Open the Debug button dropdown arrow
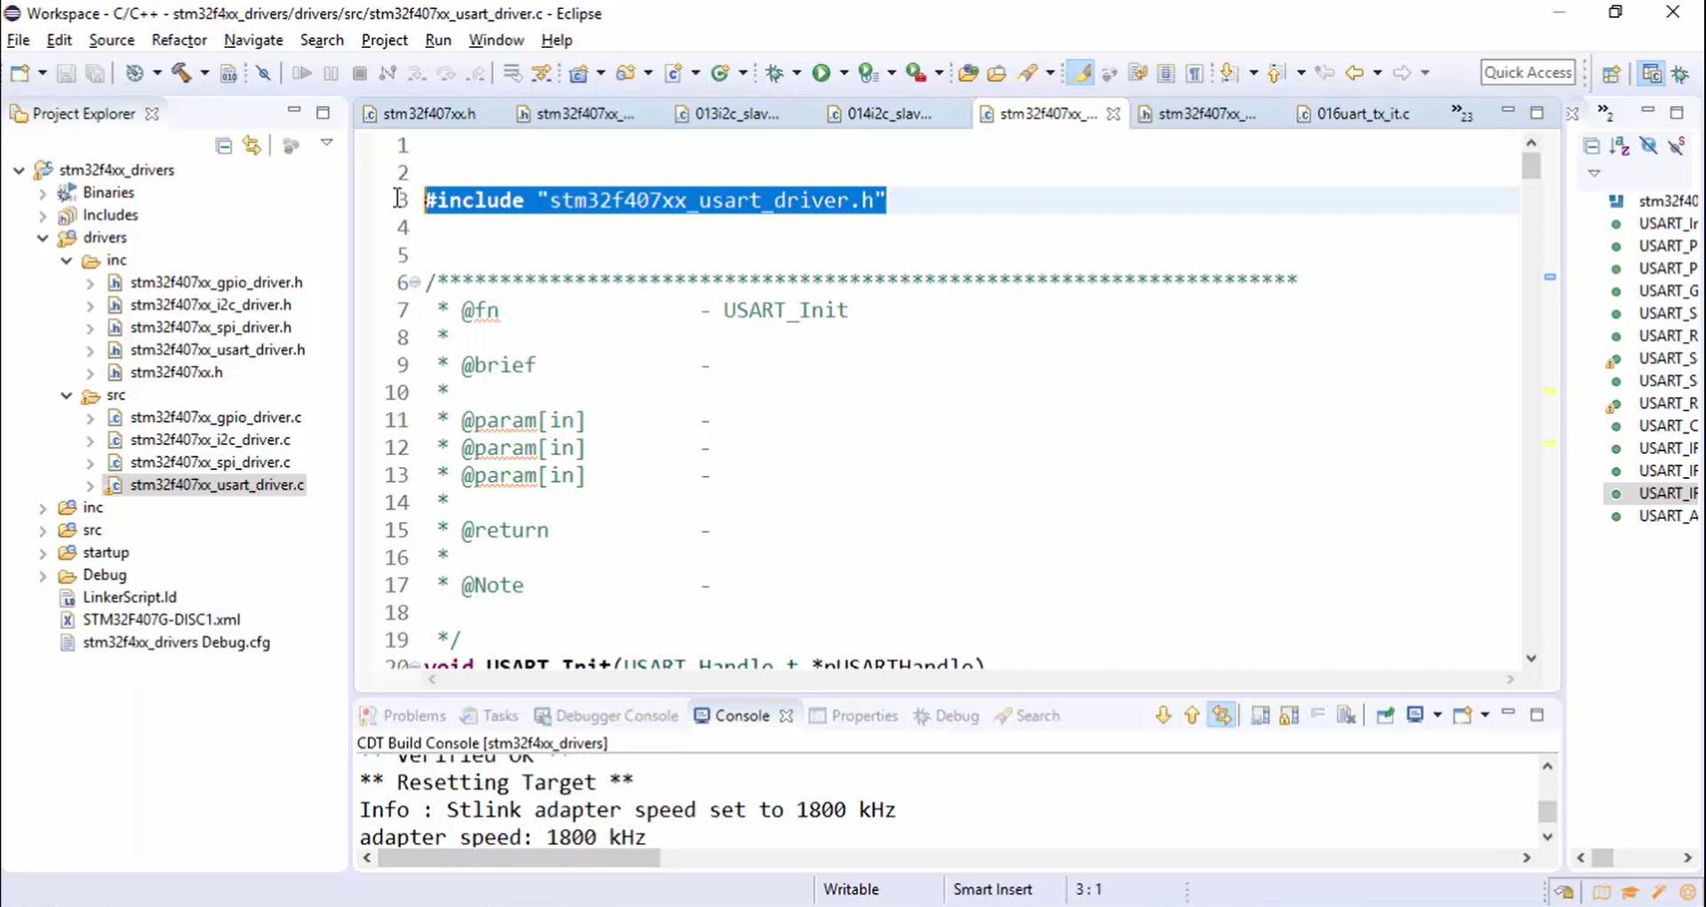1706x907 pixels. 797,73
